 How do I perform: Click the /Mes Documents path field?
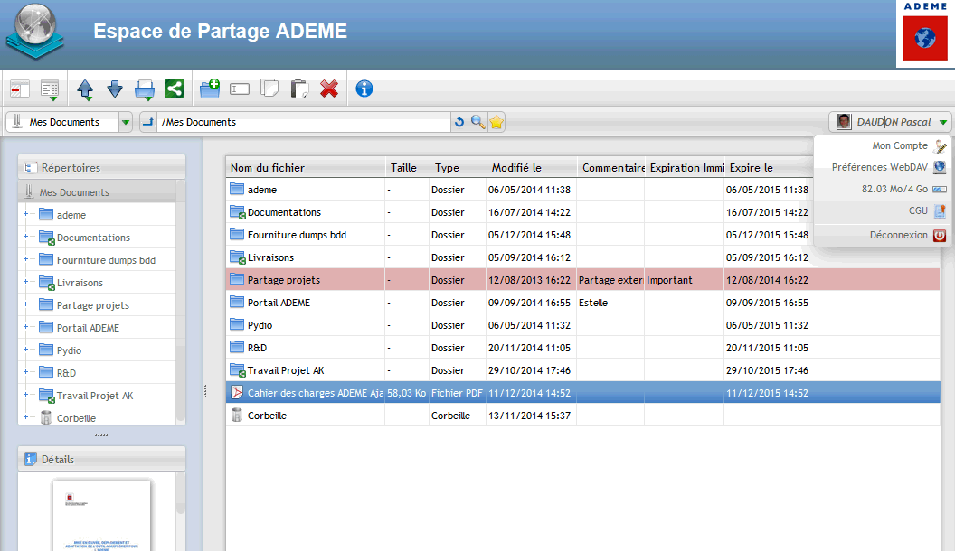(304, 122)
